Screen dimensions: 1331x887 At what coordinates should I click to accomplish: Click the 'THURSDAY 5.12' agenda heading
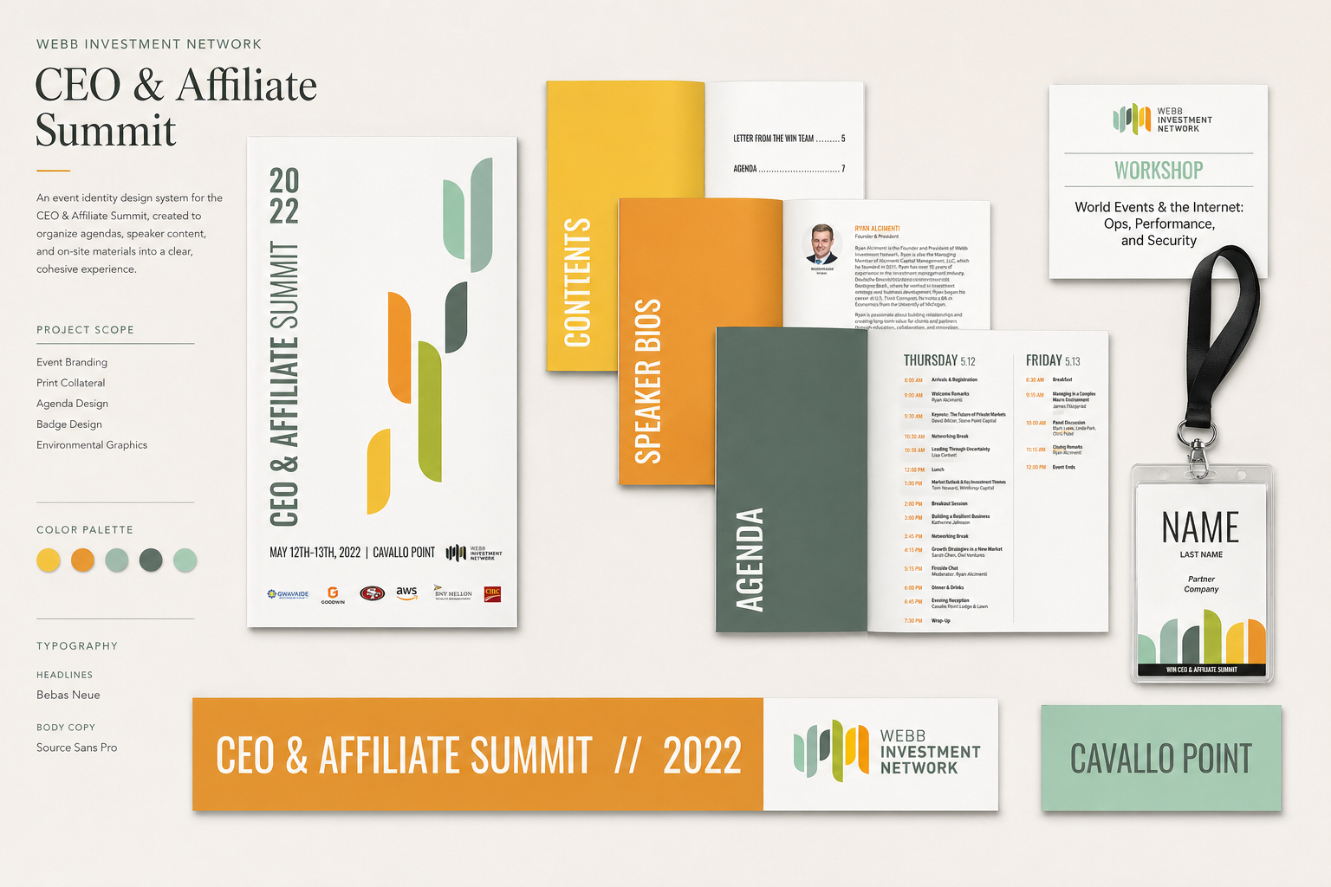click(x=939, y=360)
